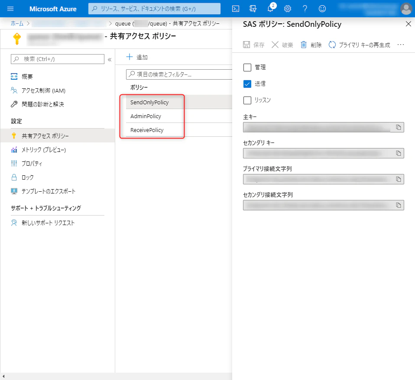
Task: Collapse the left menu with double chevron
Action: coord(110,59)
